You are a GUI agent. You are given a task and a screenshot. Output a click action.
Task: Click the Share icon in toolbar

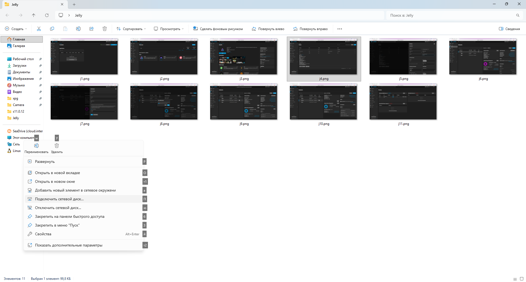pos(92,29)
